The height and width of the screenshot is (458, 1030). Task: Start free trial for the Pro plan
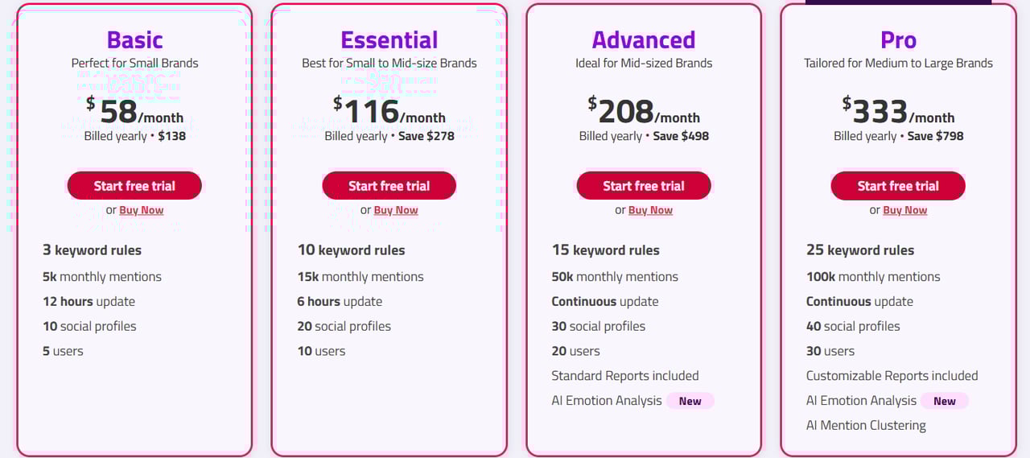898,186
